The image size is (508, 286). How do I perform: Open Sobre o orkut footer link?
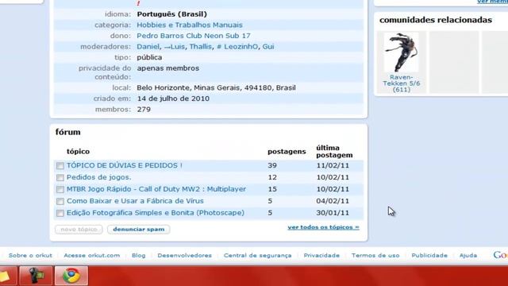(30, 256)
